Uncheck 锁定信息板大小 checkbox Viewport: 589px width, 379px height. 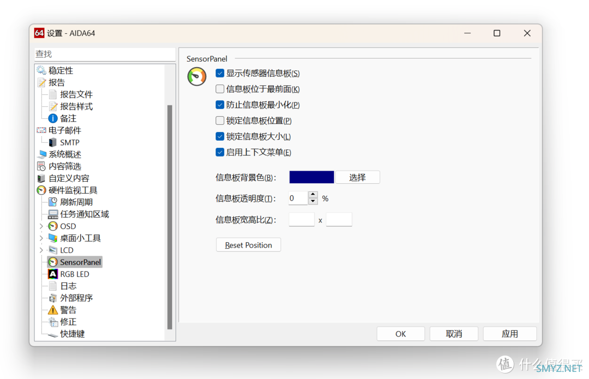(x=220, y=136)
